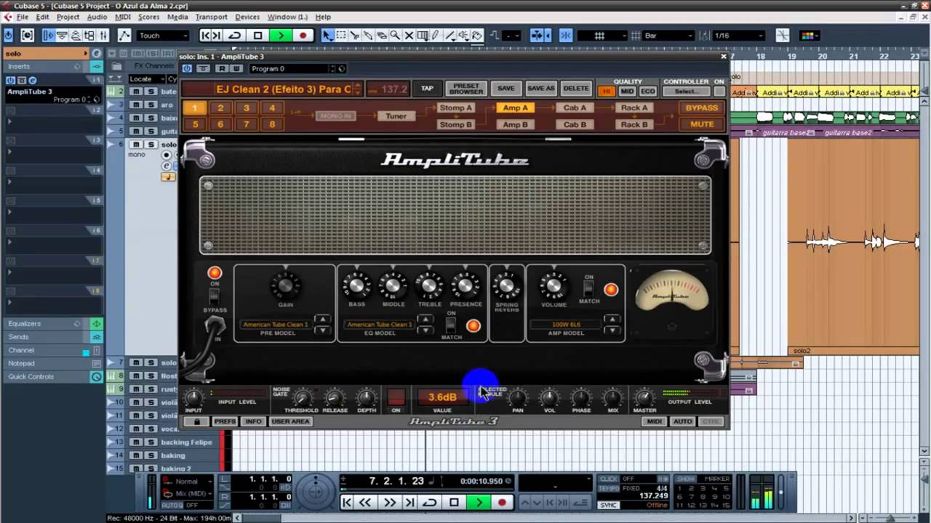Adjust the amp GAIN knob
Image resolution: width=931 pixels, height=523 pixels.
coord(286,285)
